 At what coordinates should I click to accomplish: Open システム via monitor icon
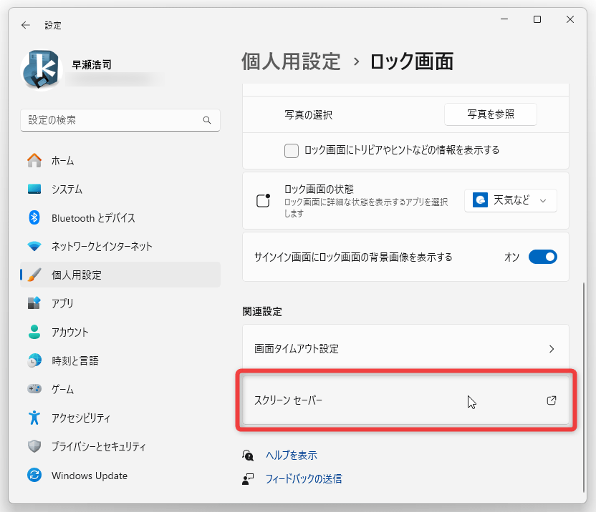(x=34, y=189)
